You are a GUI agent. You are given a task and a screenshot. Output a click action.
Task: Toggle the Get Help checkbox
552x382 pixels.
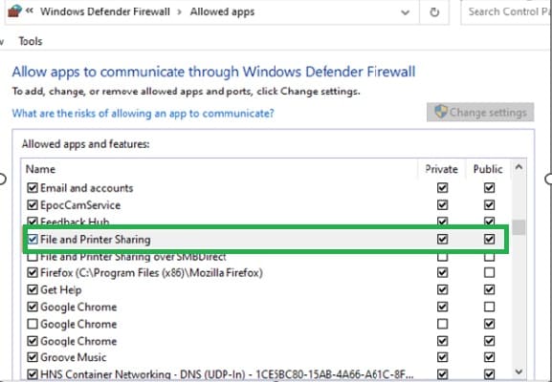pos(33,289)
